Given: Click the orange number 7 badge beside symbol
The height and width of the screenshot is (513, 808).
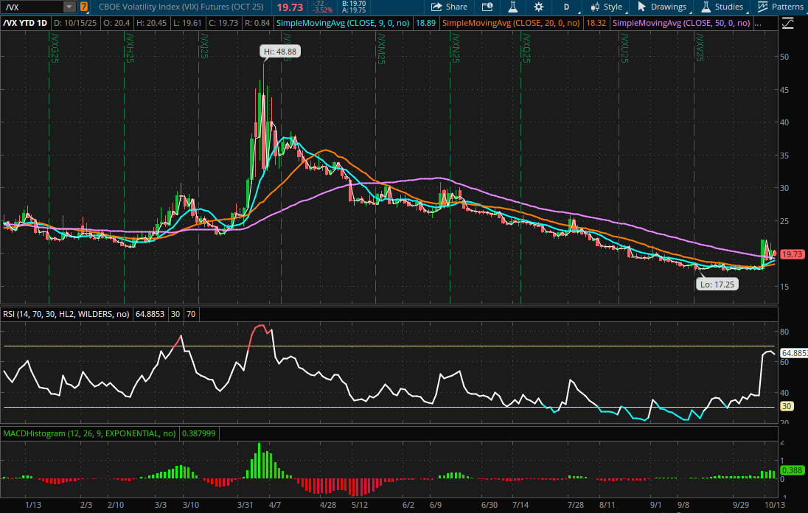Looking at the screenshot, I should (83, 7).
